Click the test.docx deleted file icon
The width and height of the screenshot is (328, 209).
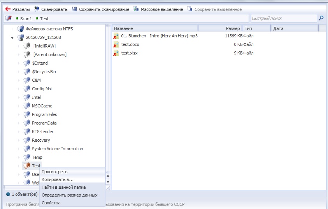[116, 44]
